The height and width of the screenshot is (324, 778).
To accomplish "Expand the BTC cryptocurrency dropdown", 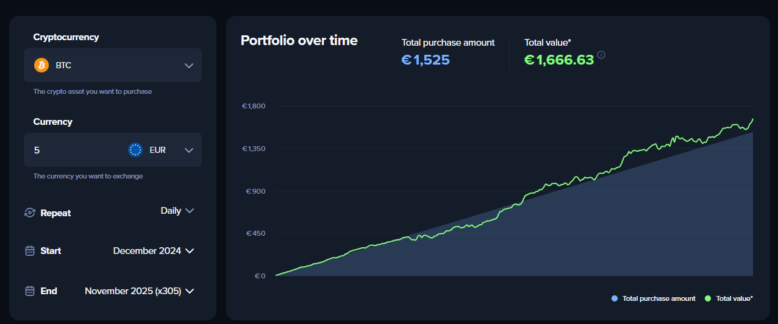I will pos(189,65).
